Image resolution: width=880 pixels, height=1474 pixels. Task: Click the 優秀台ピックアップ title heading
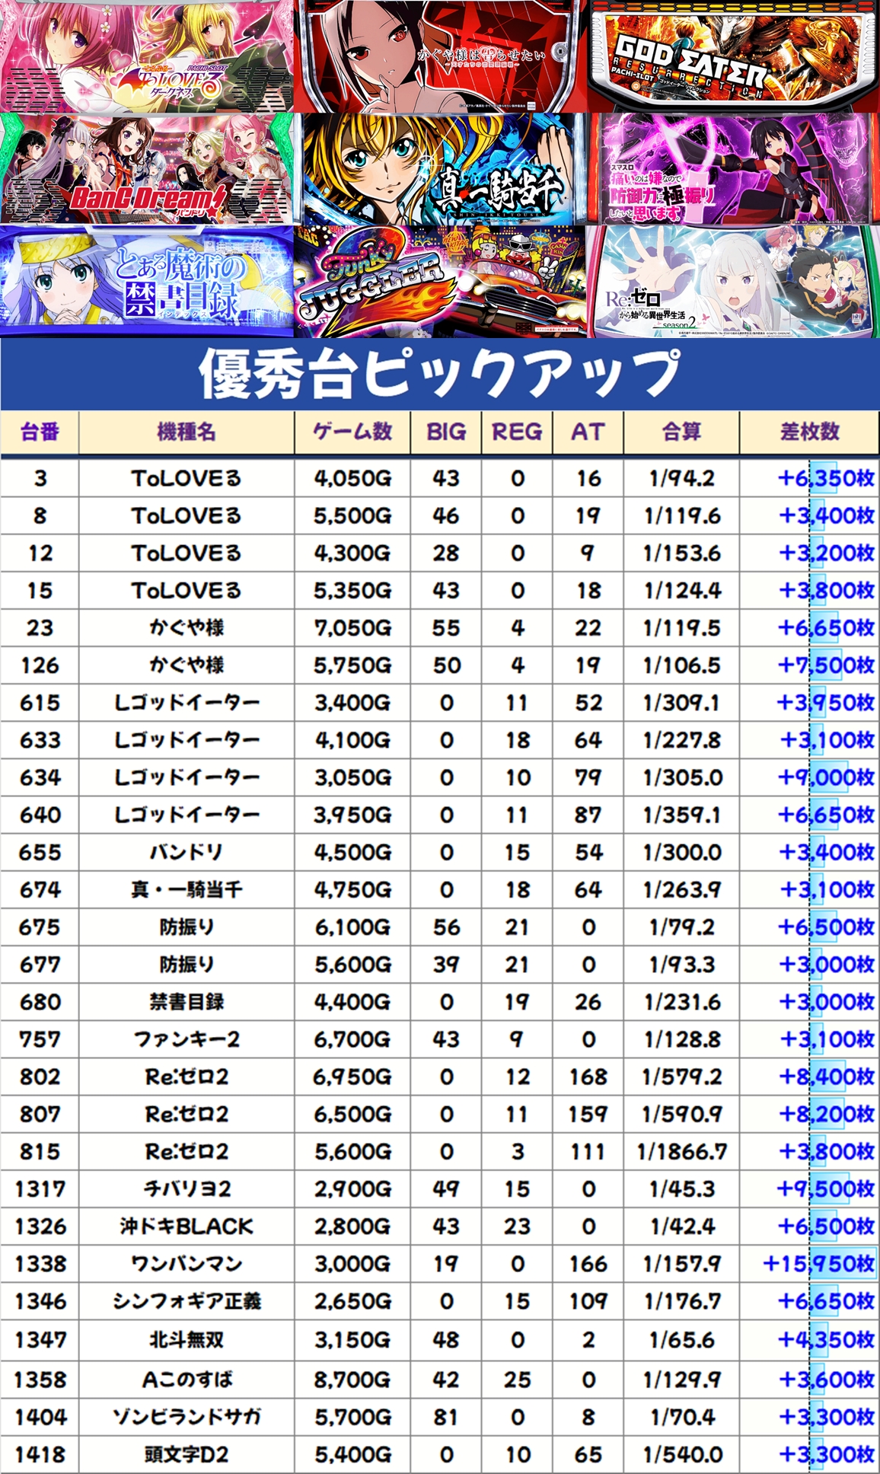coord(440,373)
